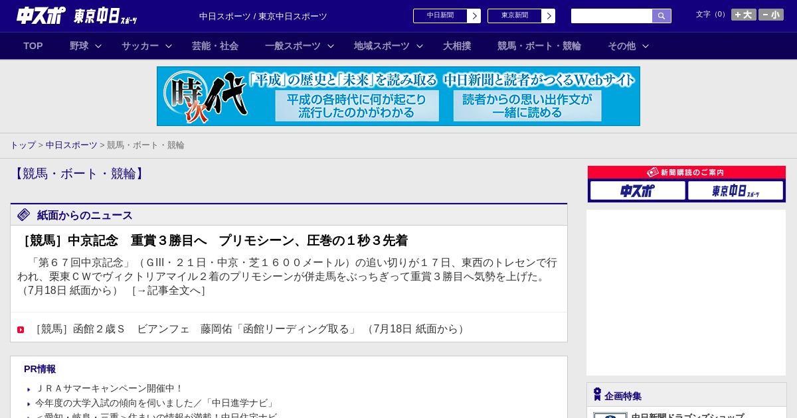Click arrow beside 中日新聞 button
Viewport: 797px width, 418px height.
474,16
